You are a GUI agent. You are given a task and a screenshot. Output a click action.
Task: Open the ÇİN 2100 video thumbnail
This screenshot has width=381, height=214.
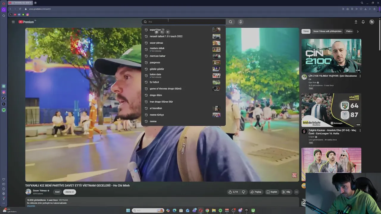(331, 56)
